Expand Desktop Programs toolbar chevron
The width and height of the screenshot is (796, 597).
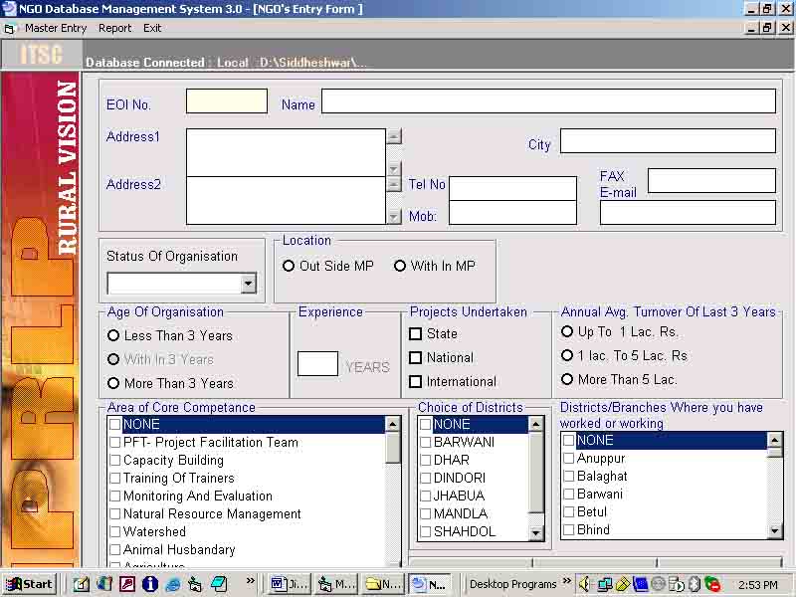[x=566, y=580]
